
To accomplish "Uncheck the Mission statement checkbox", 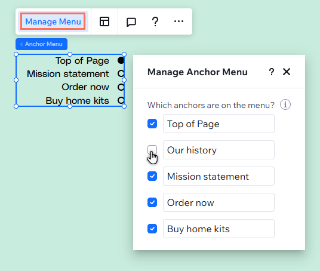I will coord(152,176).
